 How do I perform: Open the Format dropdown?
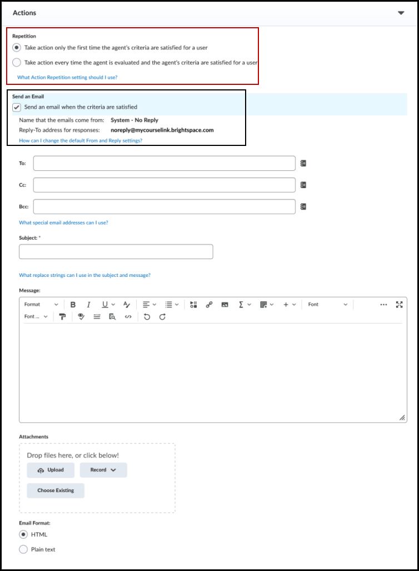click(41, 305)
